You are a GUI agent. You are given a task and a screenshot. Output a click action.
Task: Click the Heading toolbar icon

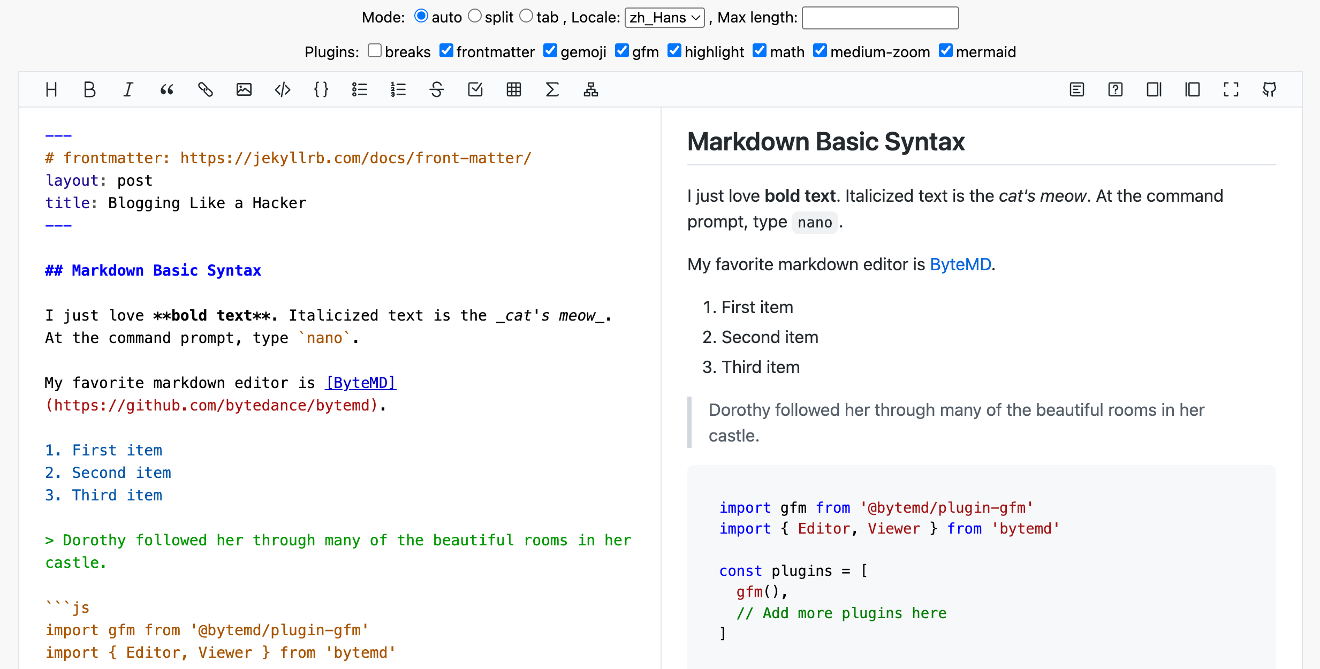[x=51, y=89]
